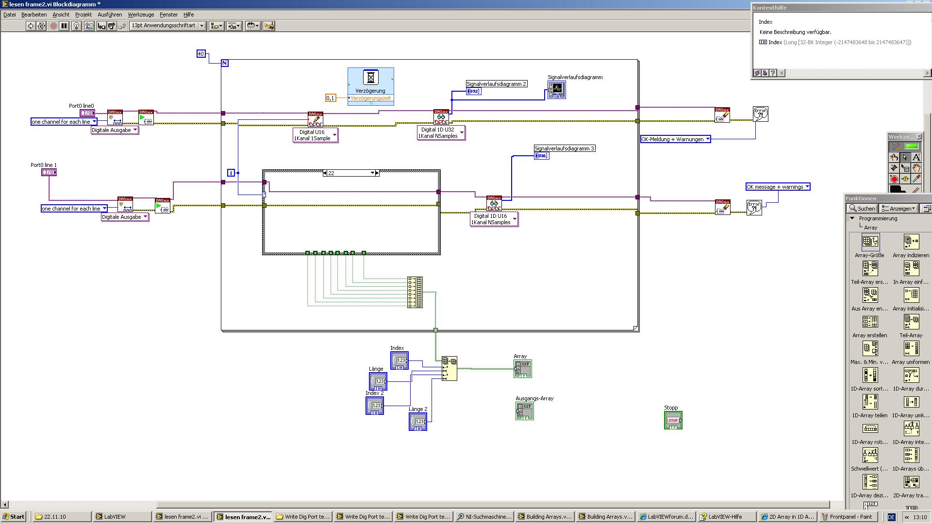The width and height of the screenshot is (932, 524).
Task: Collapse the Programmierung palette category
Action: 852,218
